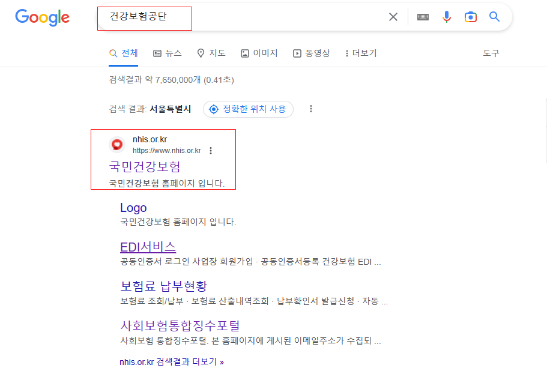The width and height of the screenshot is (547, 389).
Task: Select the 전체 results tab
Action: pos(124,53)
